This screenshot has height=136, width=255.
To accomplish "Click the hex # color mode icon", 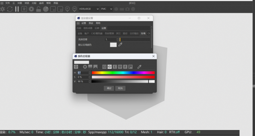I will pos(125,67).
